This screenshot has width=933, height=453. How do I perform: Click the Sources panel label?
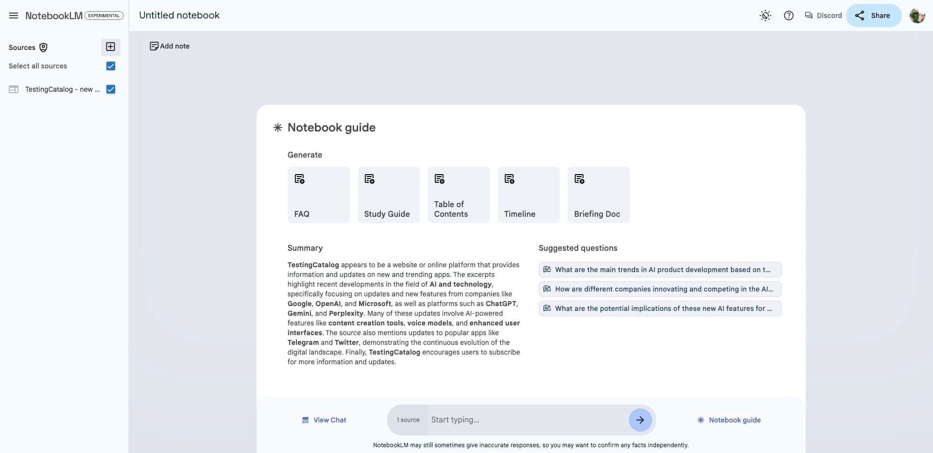coord(22,48)
